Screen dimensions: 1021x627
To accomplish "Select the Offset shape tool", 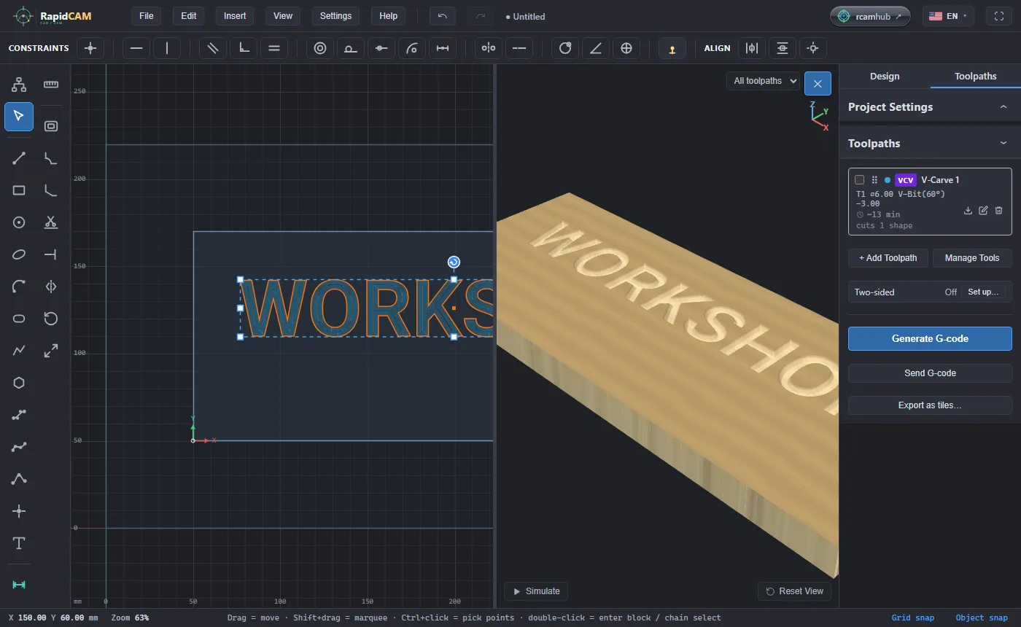I will pos(51,126).
